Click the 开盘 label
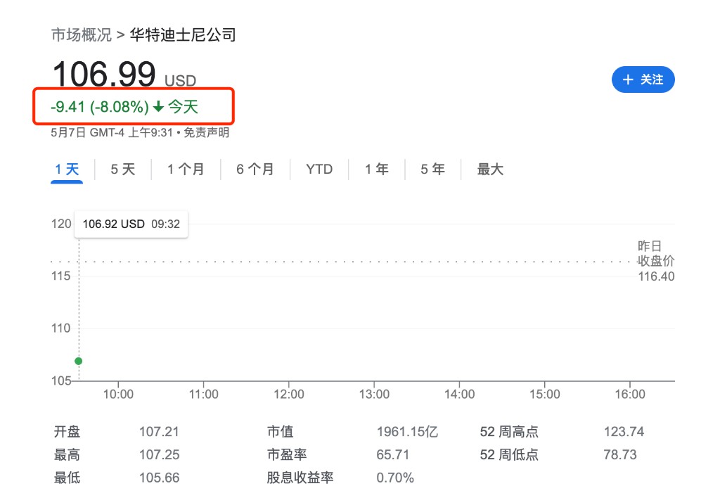720x498 pixels. click(x=67, y=432)
